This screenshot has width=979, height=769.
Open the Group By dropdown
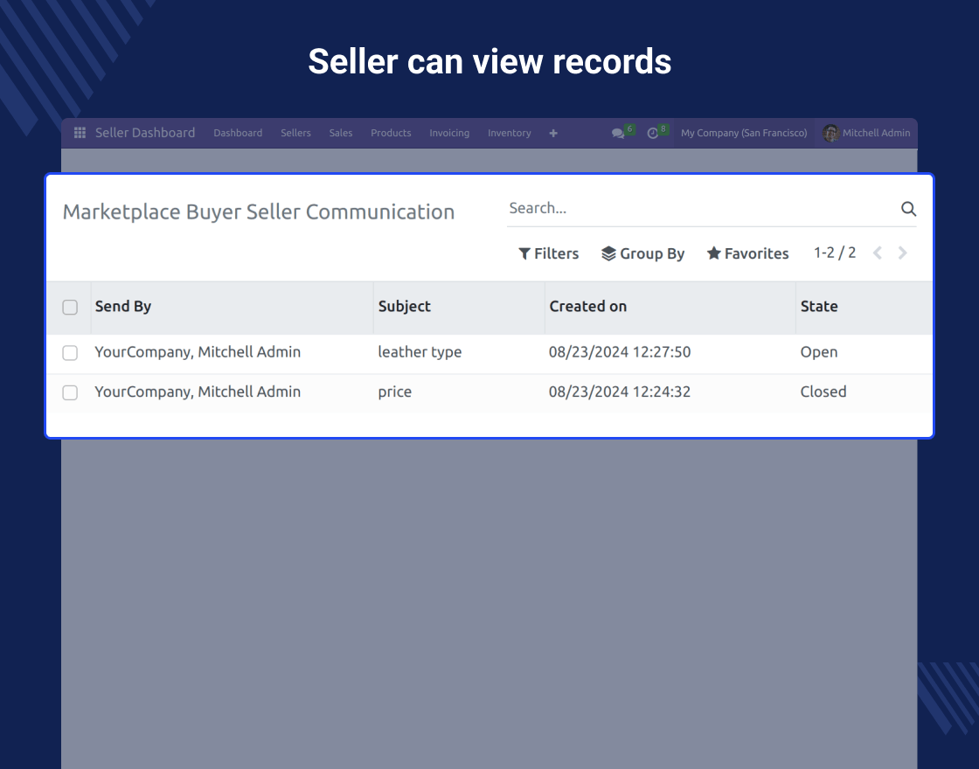(x=643, y=253)
